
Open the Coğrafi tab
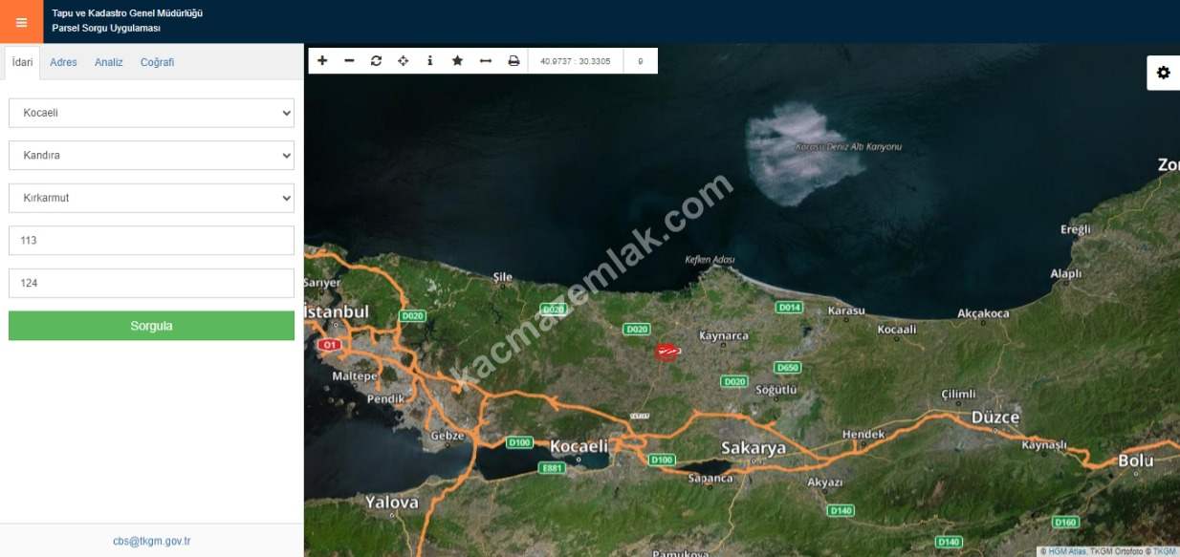pos(157,62)
